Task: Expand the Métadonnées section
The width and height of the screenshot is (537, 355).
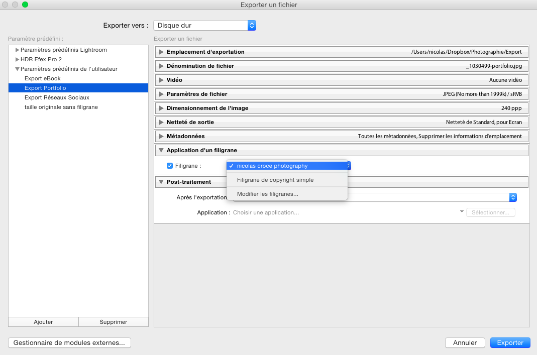Action: [x=161, y=136]
